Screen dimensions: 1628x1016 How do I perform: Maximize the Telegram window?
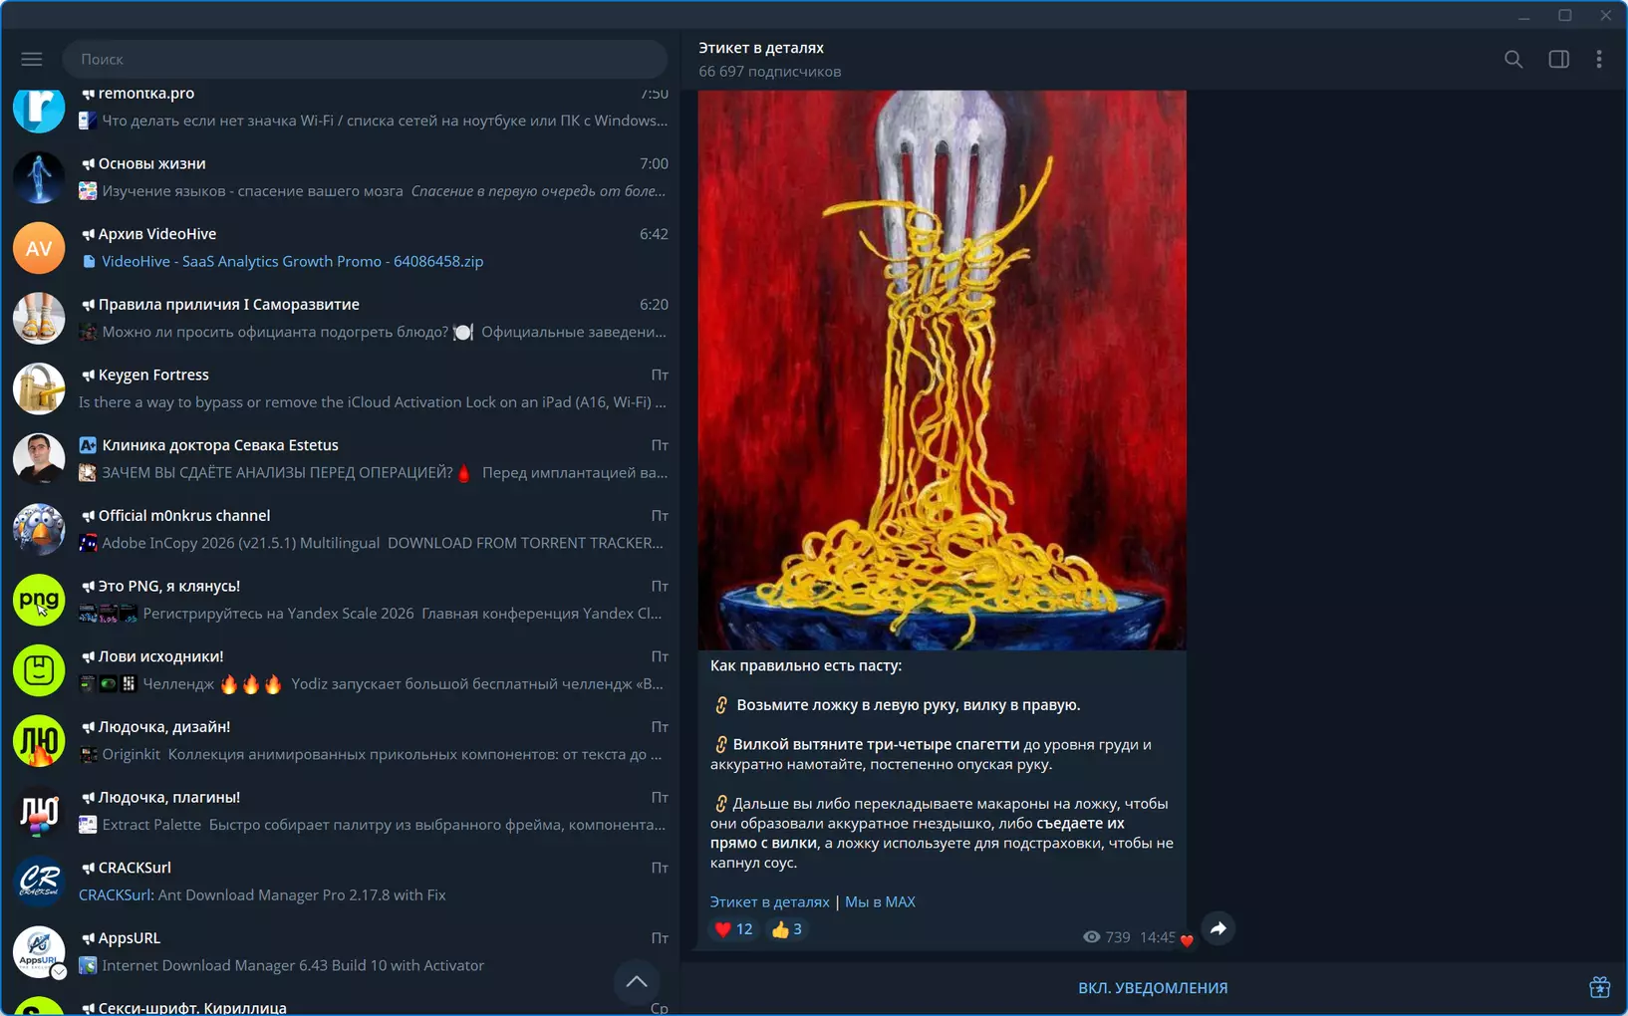[x=1565, y=15]
